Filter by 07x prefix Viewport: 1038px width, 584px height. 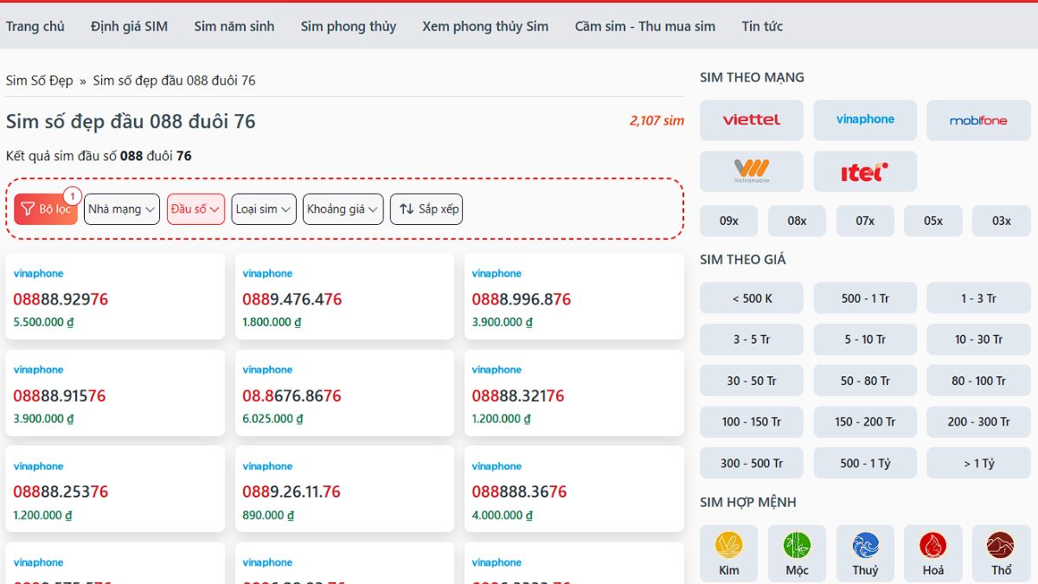tap(865, 221)
